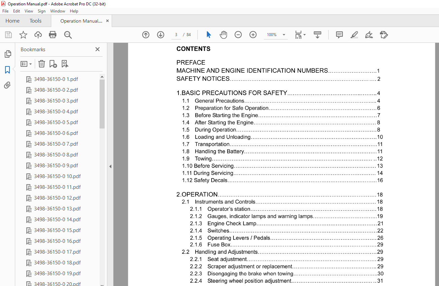
Task: Select bookmark 3498-36150-0 5.pdf
Action: point(56,122)
